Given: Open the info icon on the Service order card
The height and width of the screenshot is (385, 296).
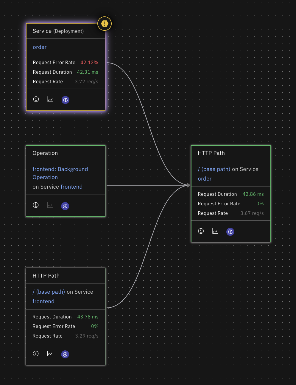Looking at the screenshot, I should [x=36, y=99].
